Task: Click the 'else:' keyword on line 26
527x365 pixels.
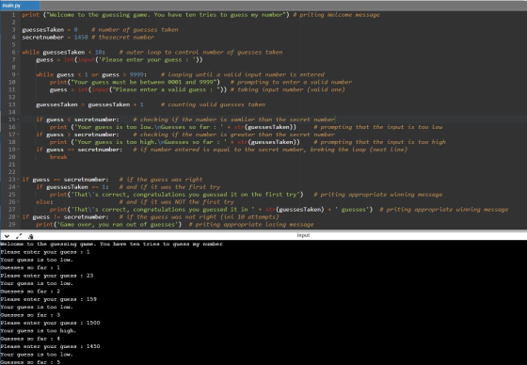Action: click(x=44, y=202)
